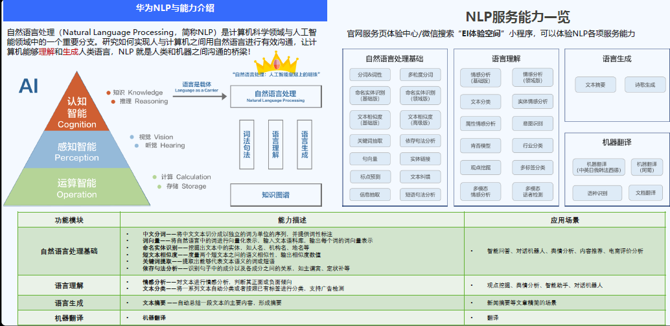This screenshot has width=670, height=326.
Task: Click the 应用场景 table column header
Action: point(564,220)
